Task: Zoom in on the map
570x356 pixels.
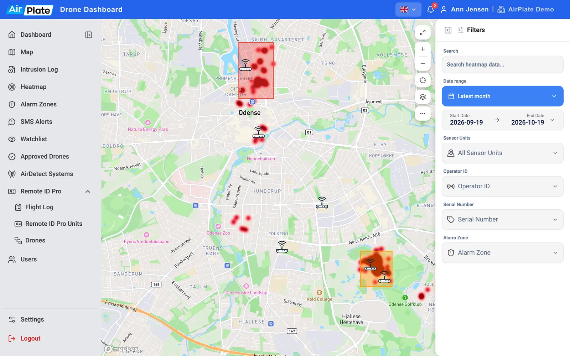Action: pos(423,49)
